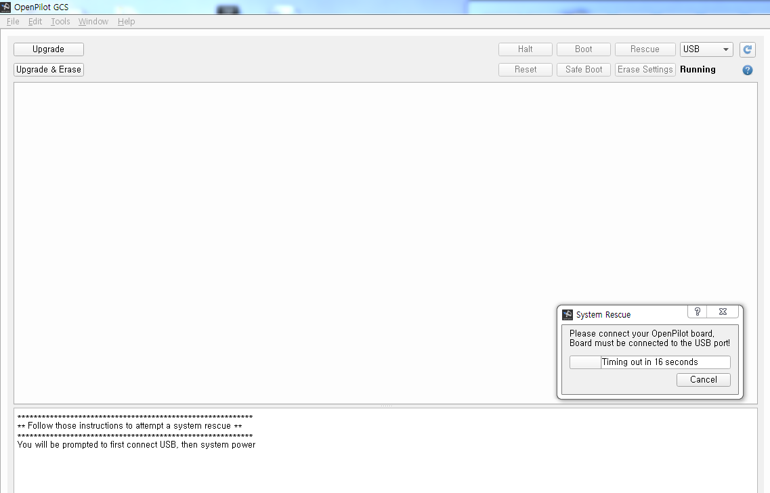Click the Rescue button

(x=645, y=49)
